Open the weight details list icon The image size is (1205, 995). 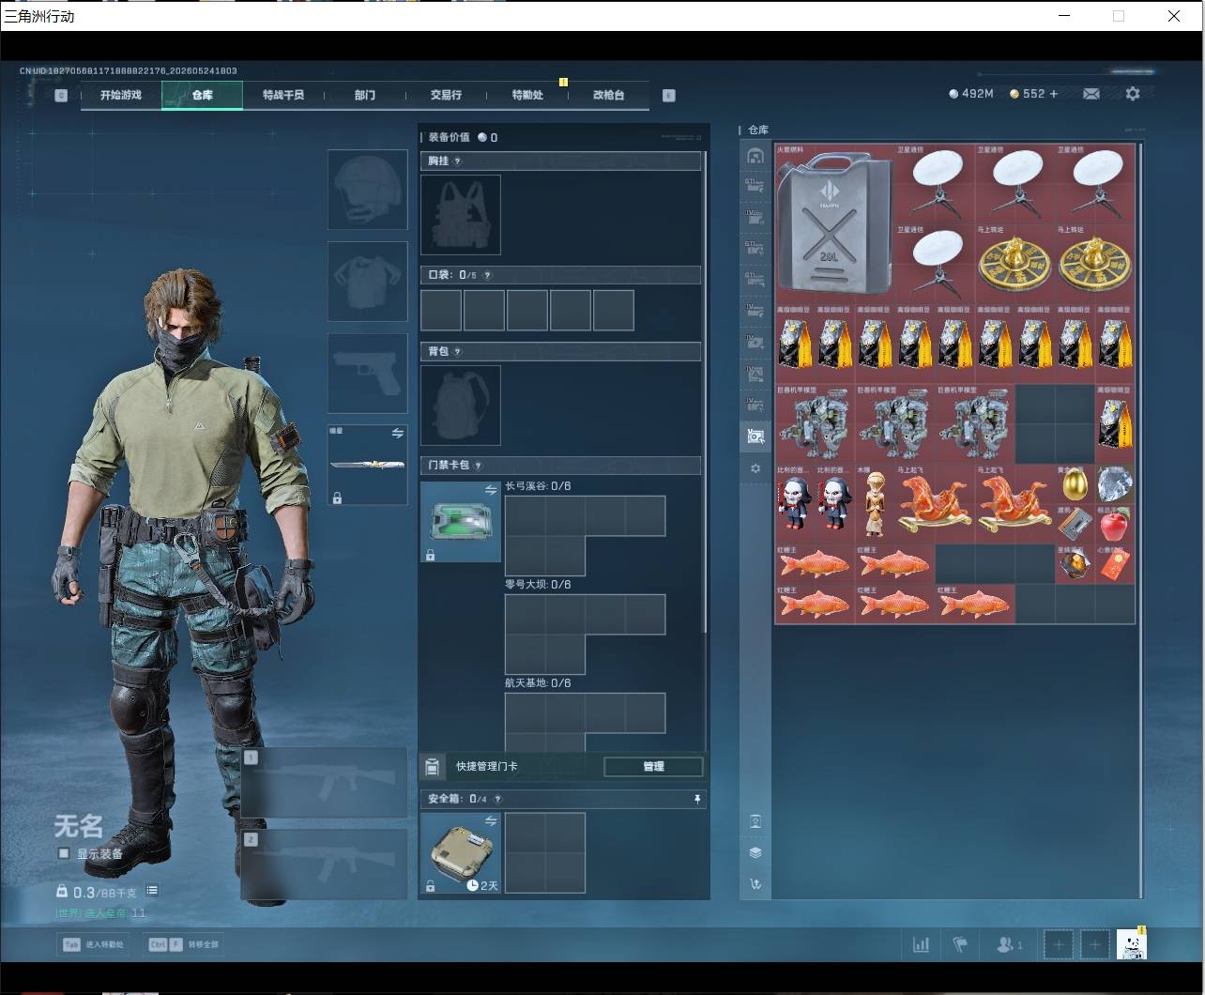(152, 891)
